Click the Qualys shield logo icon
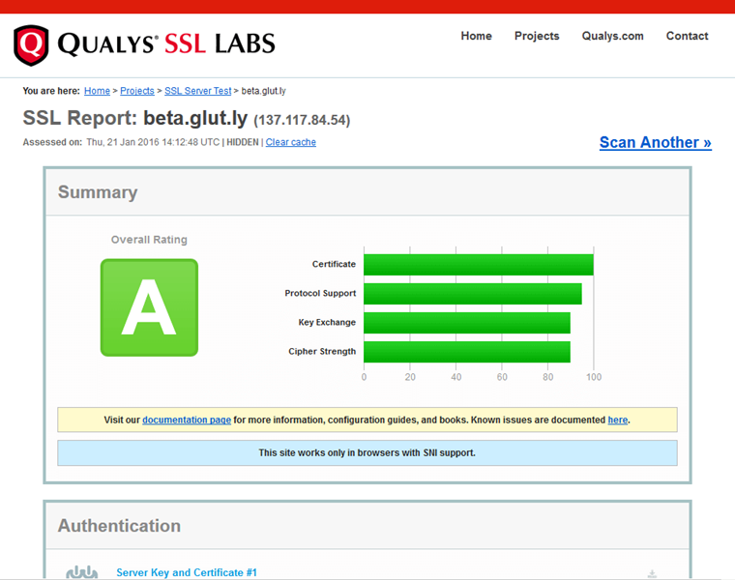This screenshot has width=735, height=580. point(31,45)
